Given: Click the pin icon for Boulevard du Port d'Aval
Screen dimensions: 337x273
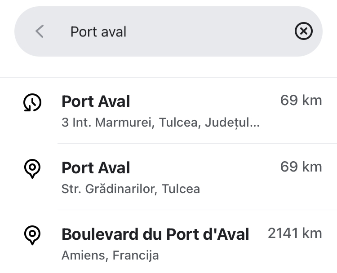Looking at the screenshot, I should pos(32,235).
